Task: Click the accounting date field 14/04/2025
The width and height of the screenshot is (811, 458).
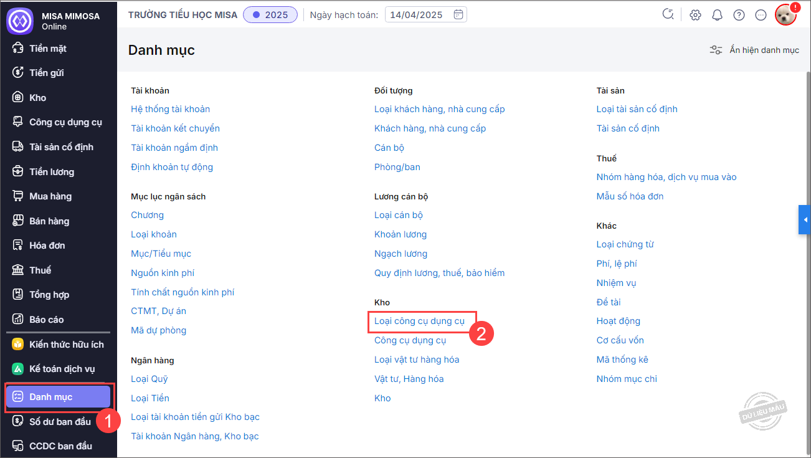Action: coord(426,15)
